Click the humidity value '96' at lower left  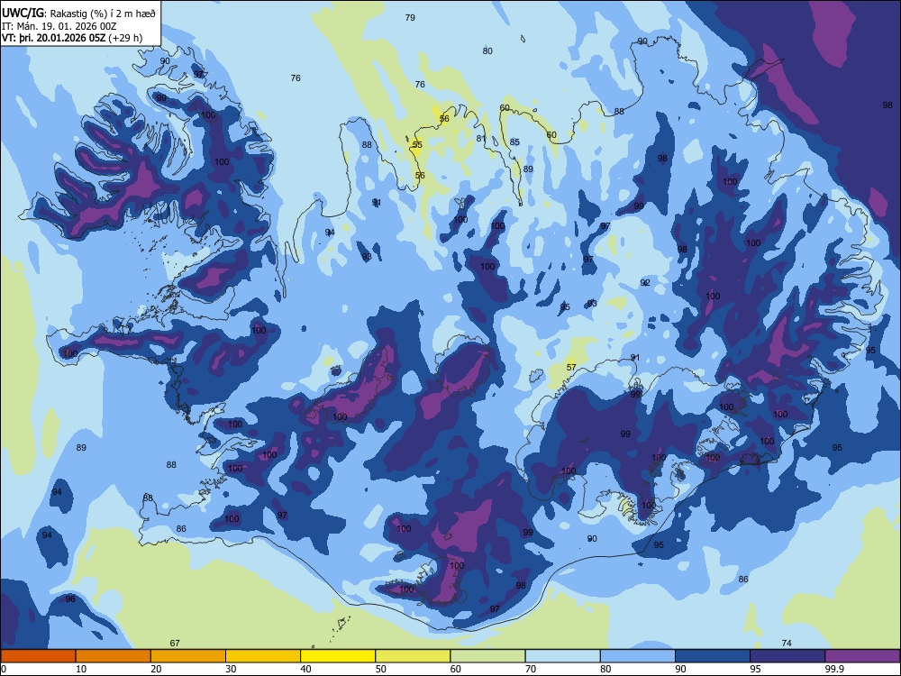tap(70, 599)
